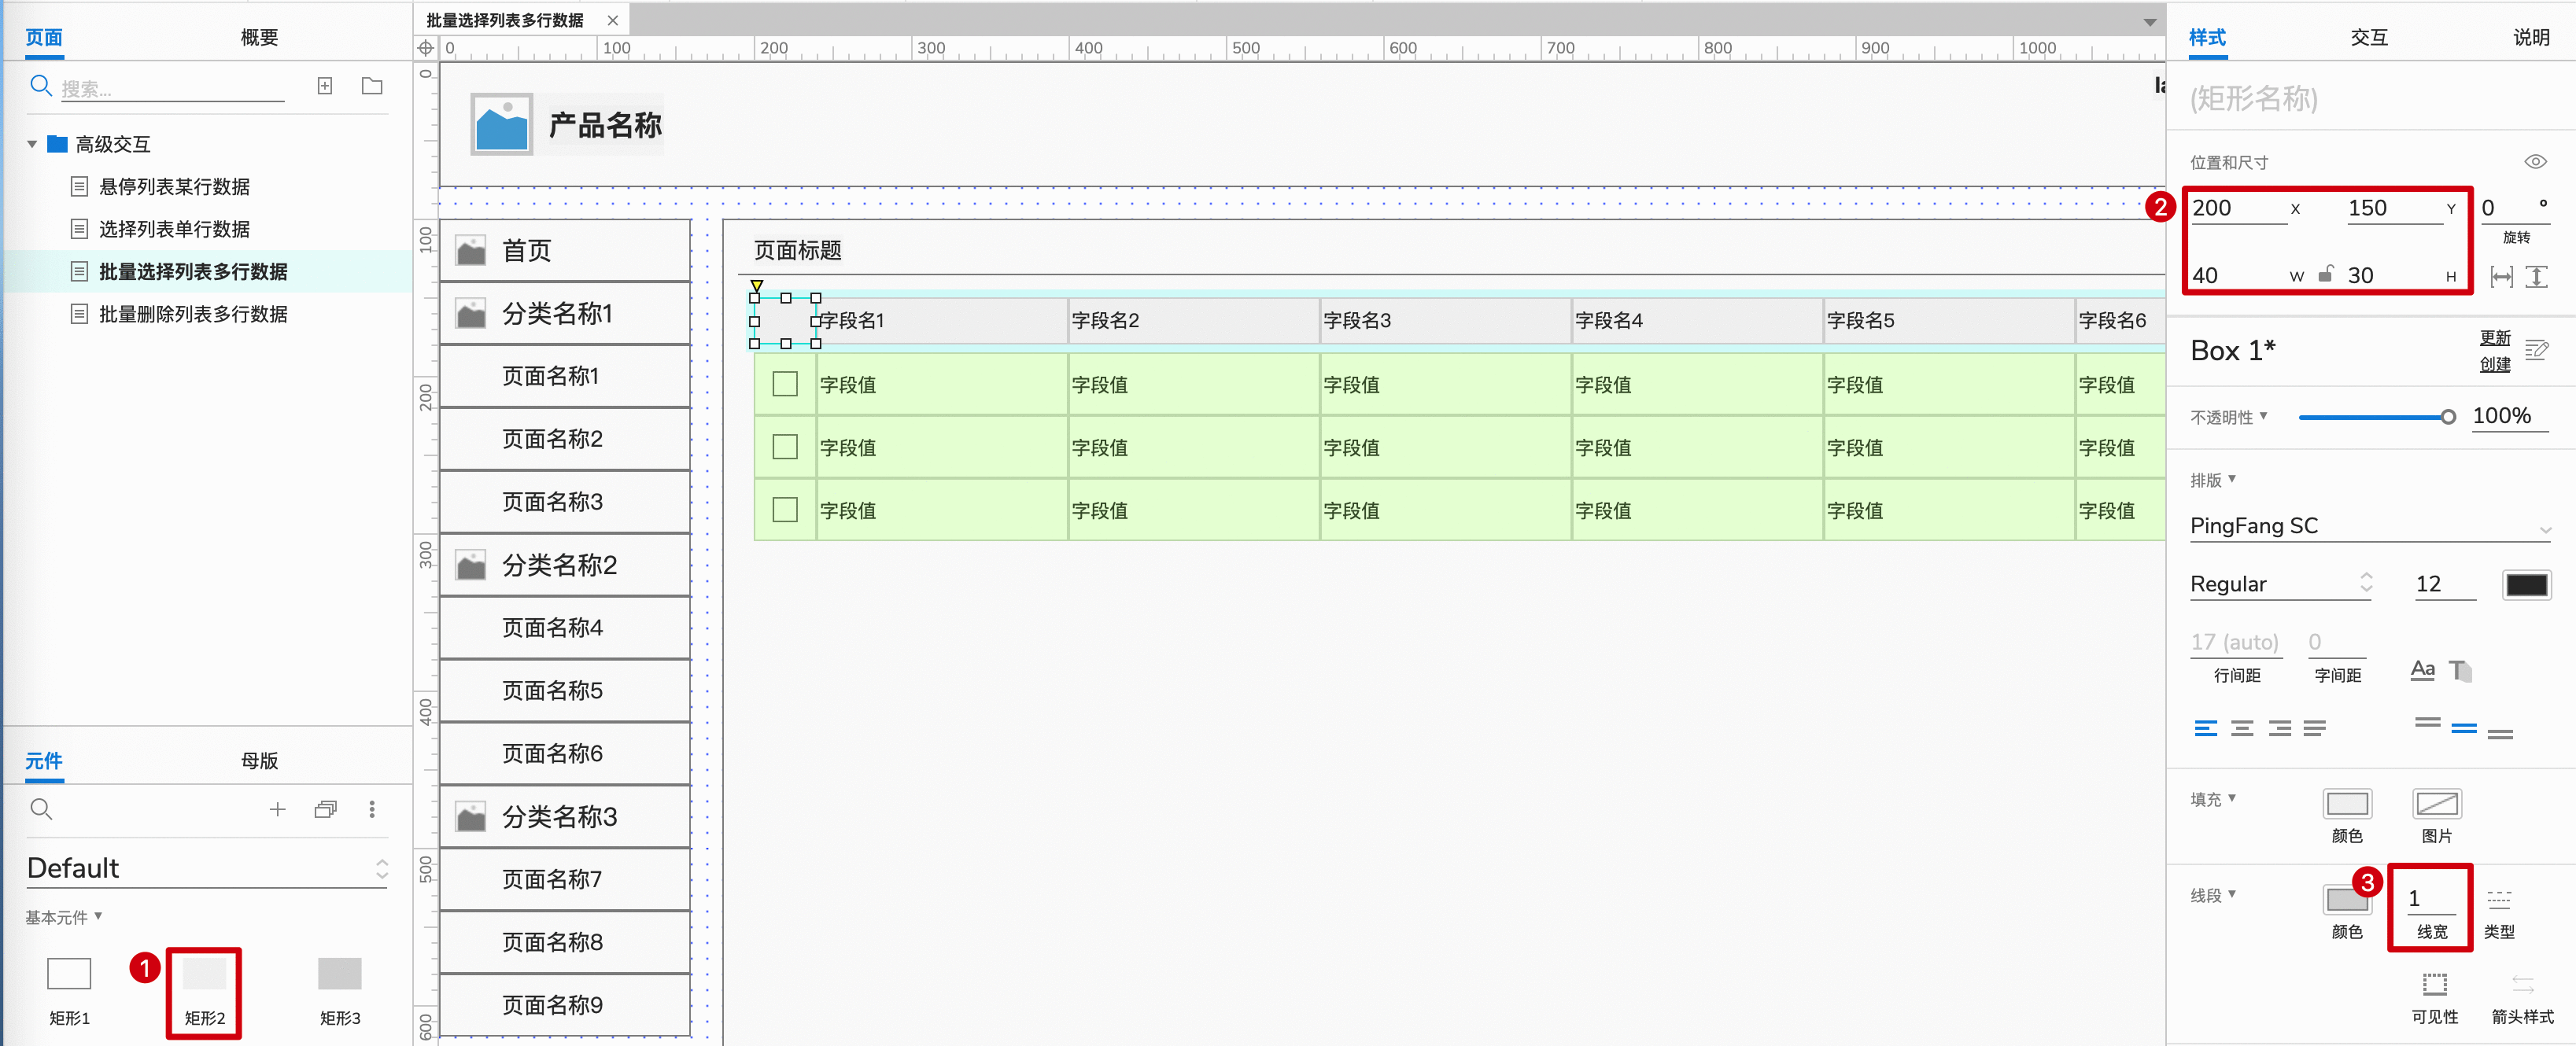2576x1046 pixels.
Task: Click the add folder icon in pages panel
Action: tap(372, 86)
